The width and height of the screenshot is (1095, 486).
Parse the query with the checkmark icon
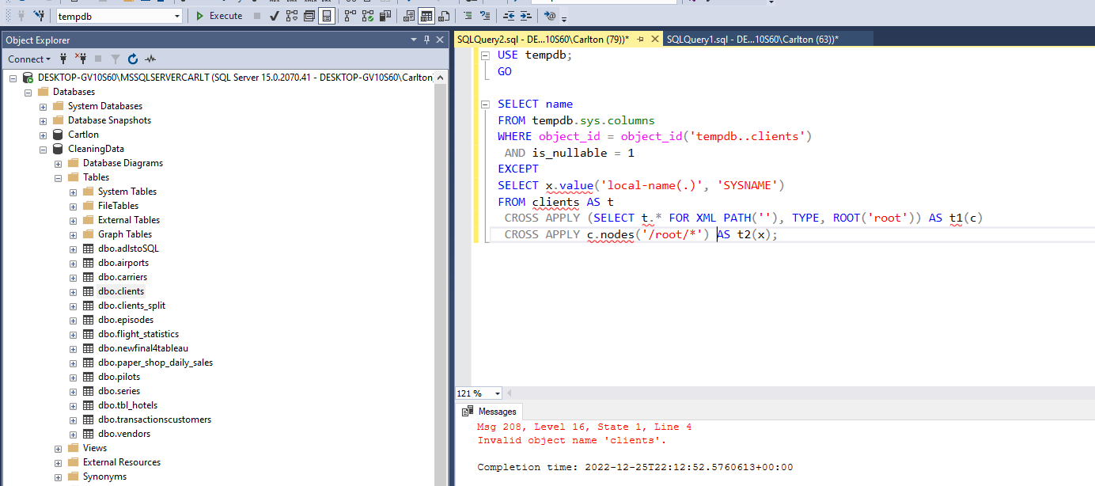[275, 16]
